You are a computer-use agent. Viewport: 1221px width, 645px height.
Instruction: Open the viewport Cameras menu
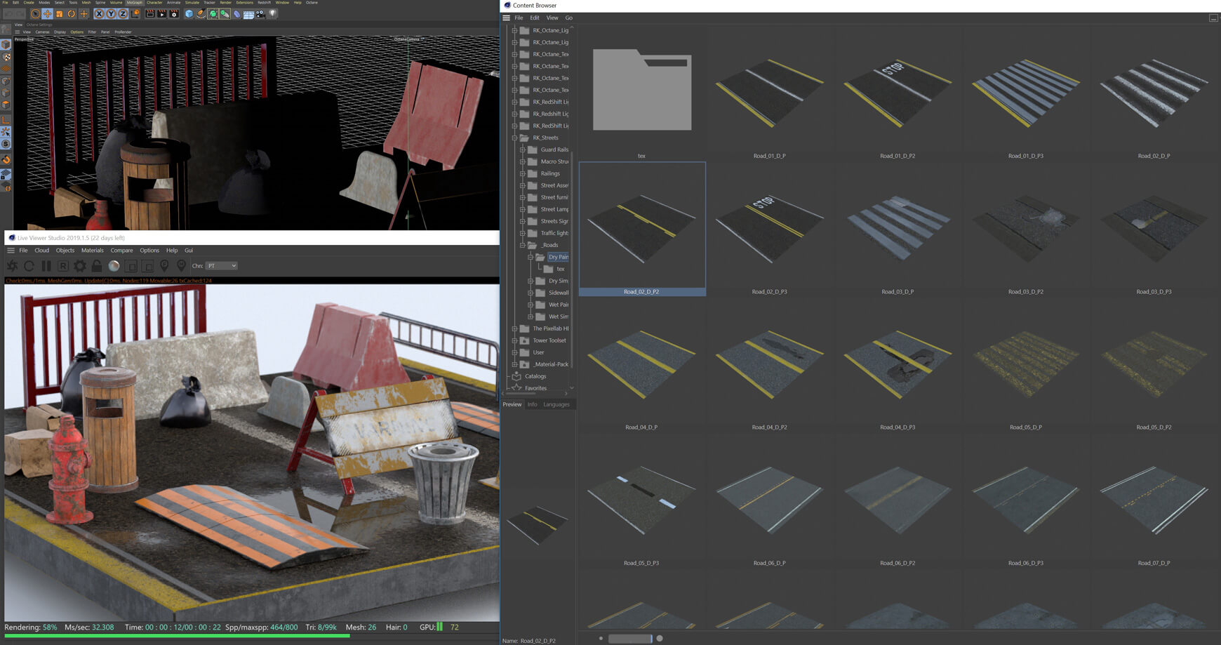(43, 32)
